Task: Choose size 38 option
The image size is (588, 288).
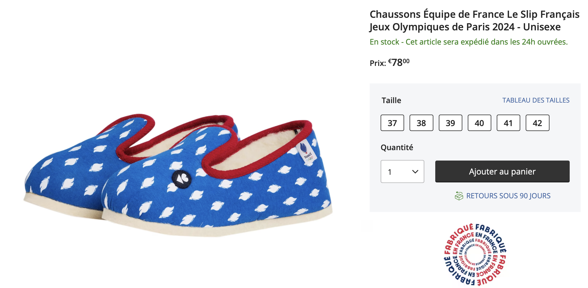Action: [421, 123]
